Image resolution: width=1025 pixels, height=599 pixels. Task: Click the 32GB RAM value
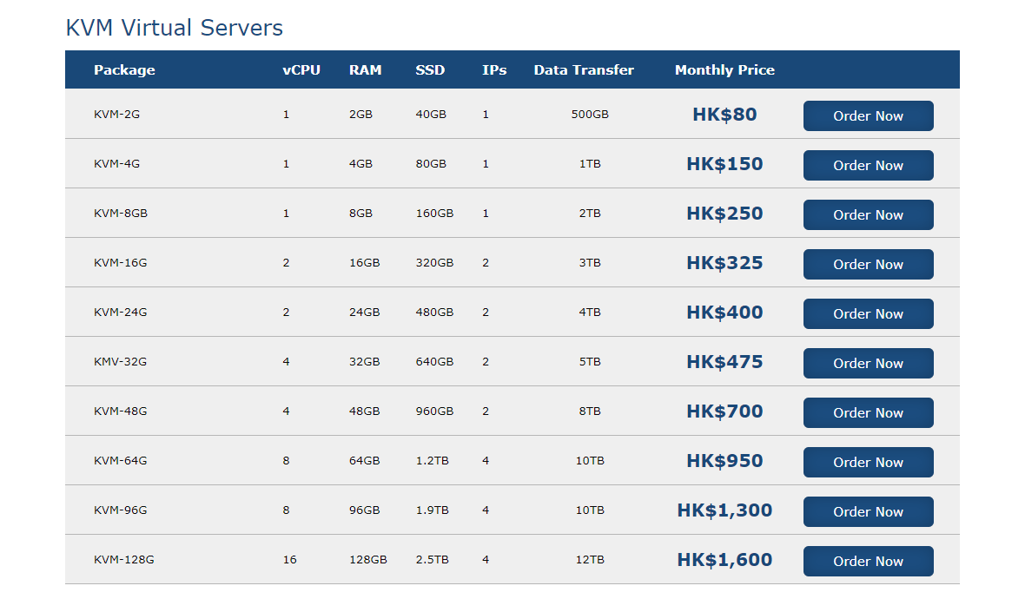pos(364,362)
